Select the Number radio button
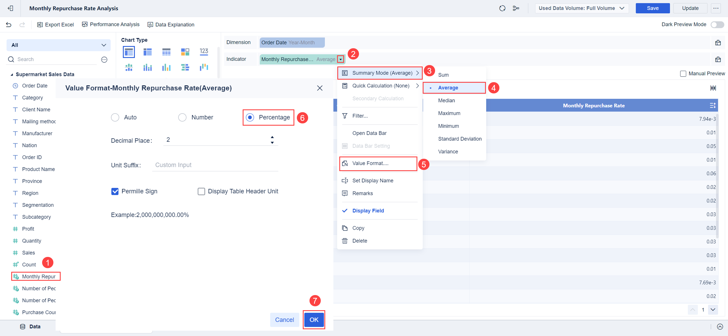 (x=182, y=117)
